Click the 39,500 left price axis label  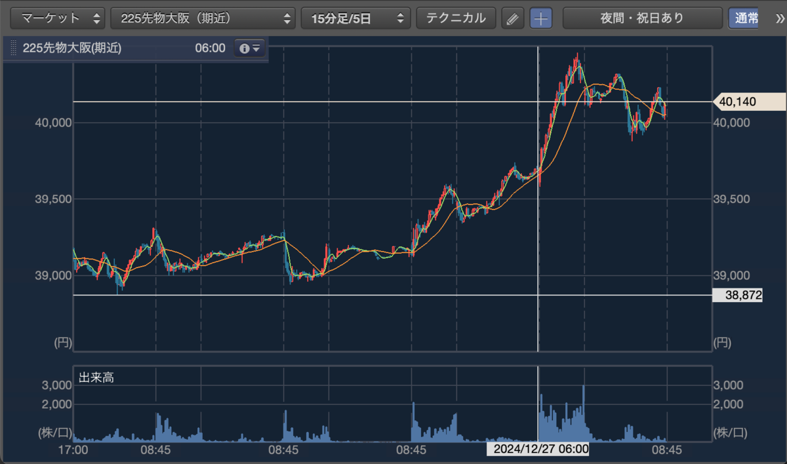click(52, 199)
